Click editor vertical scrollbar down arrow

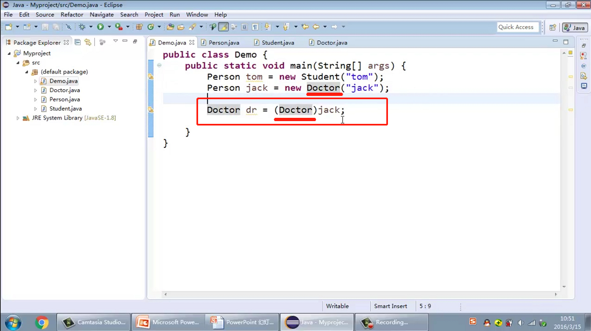coord(564,287)
